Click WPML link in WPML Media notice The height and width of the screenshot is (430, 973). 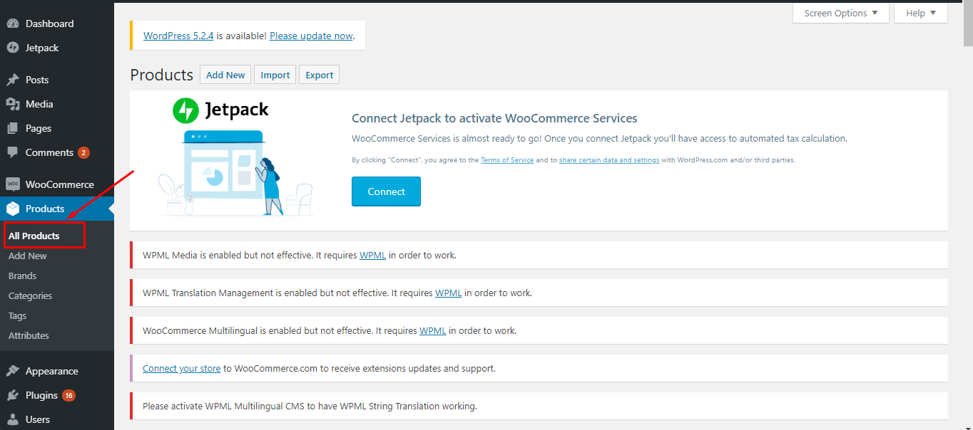pyautogui.click(x=372, y=255)
